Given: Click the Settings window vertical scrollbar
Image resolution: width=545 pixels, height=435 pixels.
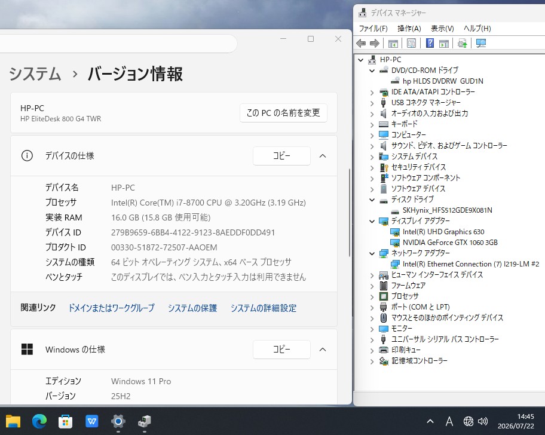Looking at the screenshot, I should [350, 213].
